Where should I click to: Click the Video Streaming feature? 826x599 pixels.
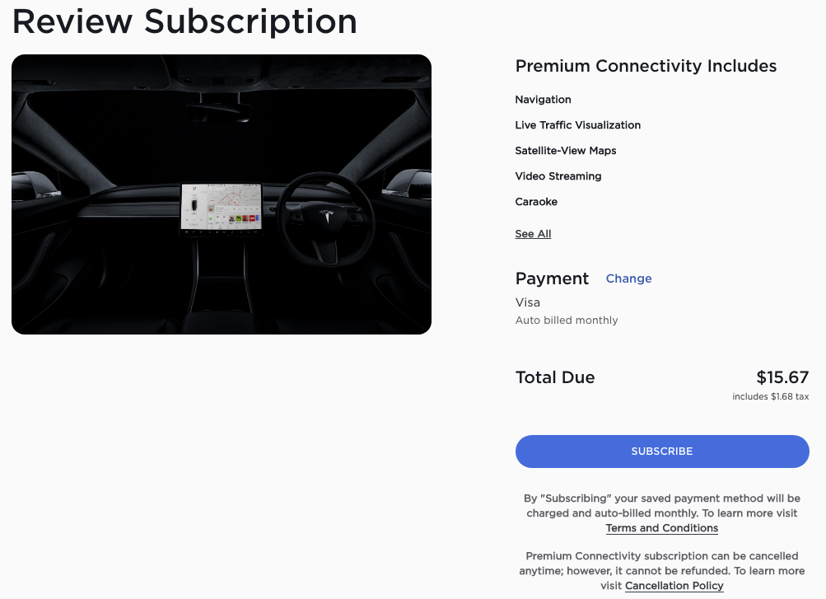(558, 176)
